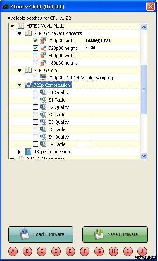
Task: Collapse the MJPEG Size Adjustments node
Action: pos(20,33)
